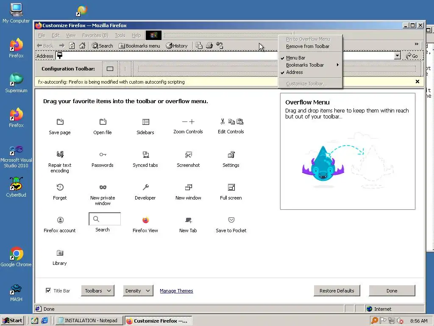The image size is (434, 326).
Task: Open the View menu
Action: coord(71,35)
